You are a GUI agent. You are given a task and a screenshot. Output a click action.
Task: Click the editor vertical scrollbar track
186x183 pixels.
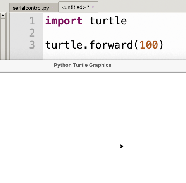[3, 39]
